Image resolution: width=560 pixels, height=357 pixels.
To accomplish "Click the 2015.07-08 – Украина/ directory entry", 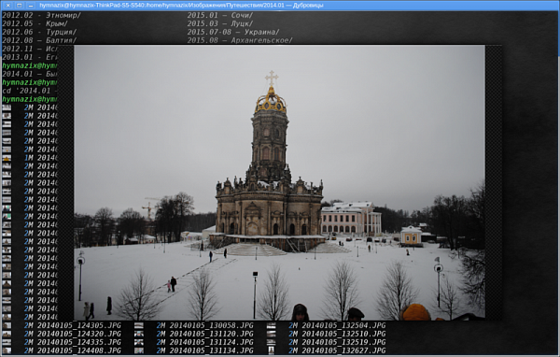I will pos(233,32).
